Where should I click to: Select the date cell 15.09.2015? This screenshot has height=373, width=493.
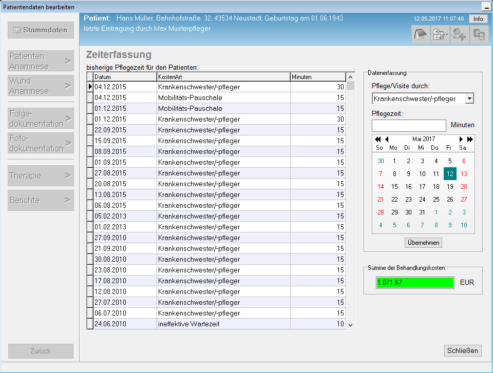[125, 141]
